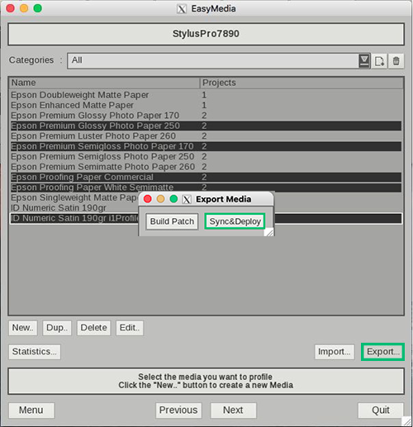Go back with the Previous button
The image size is (413, 427).
pos(178,410)
